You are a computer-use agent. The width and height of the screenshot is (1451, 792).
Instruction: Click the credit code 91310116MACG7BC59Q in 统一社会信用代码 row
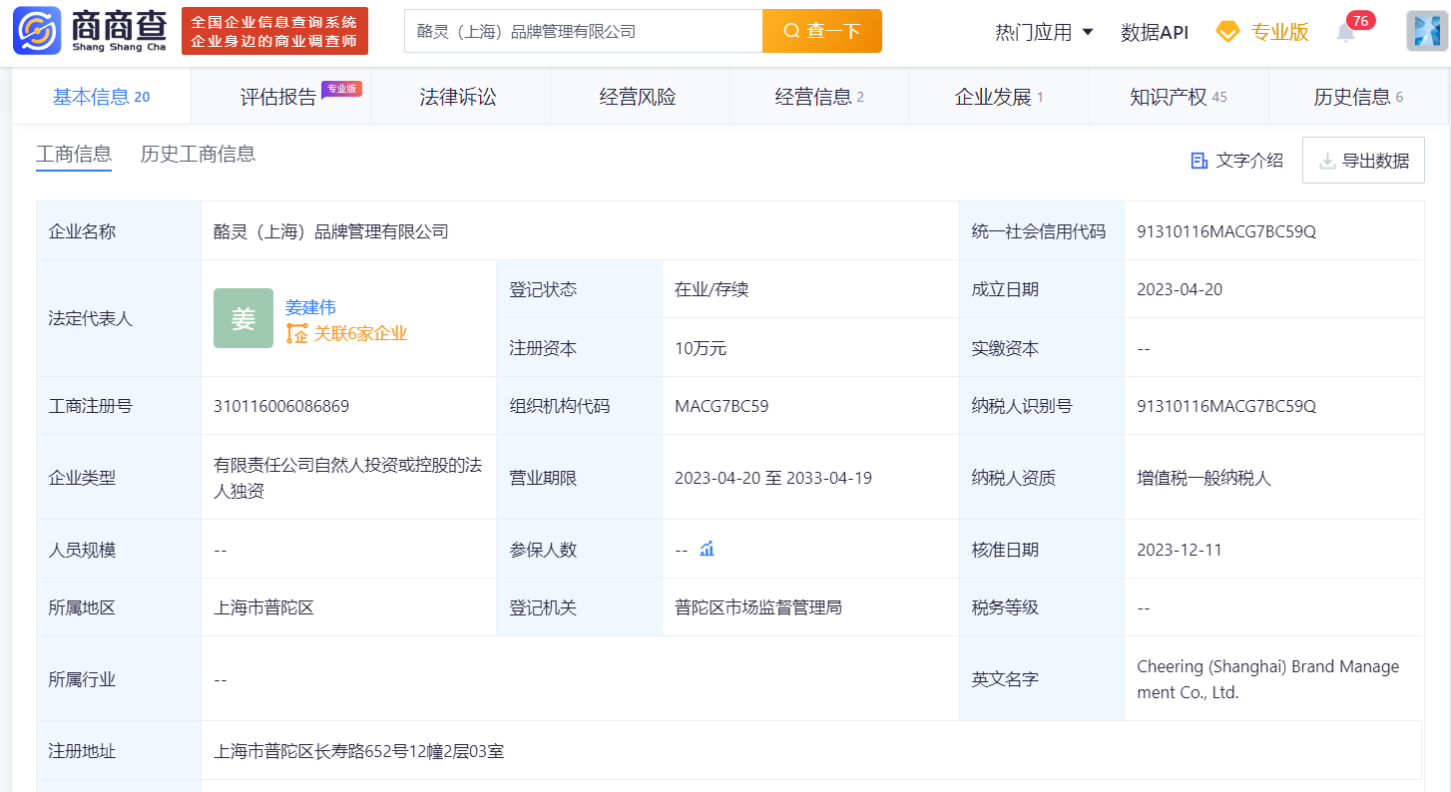click(x=1226, y=231)
